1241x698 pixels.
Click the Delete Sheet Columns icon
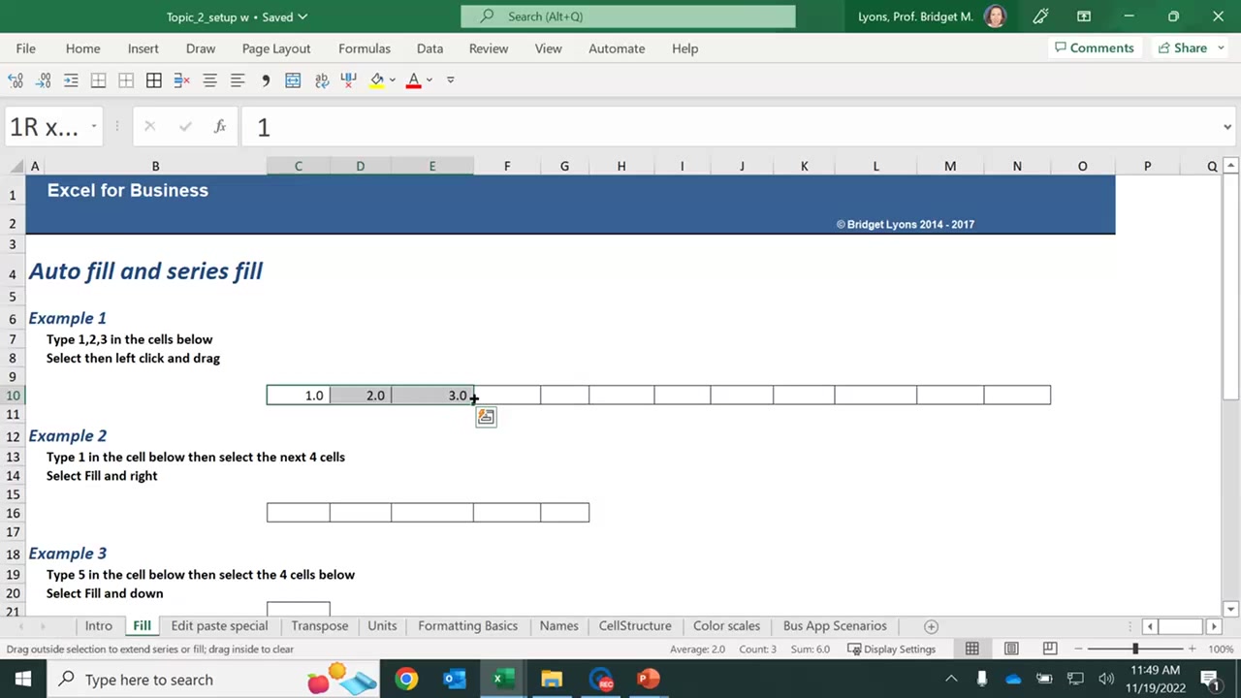tap(349, 80)
